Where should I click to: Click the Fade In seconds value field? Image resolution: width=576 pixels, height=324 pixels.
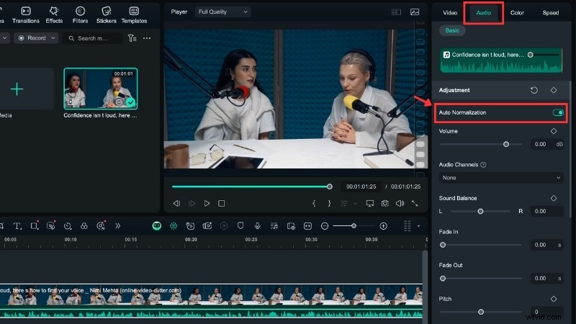(546, 245)
